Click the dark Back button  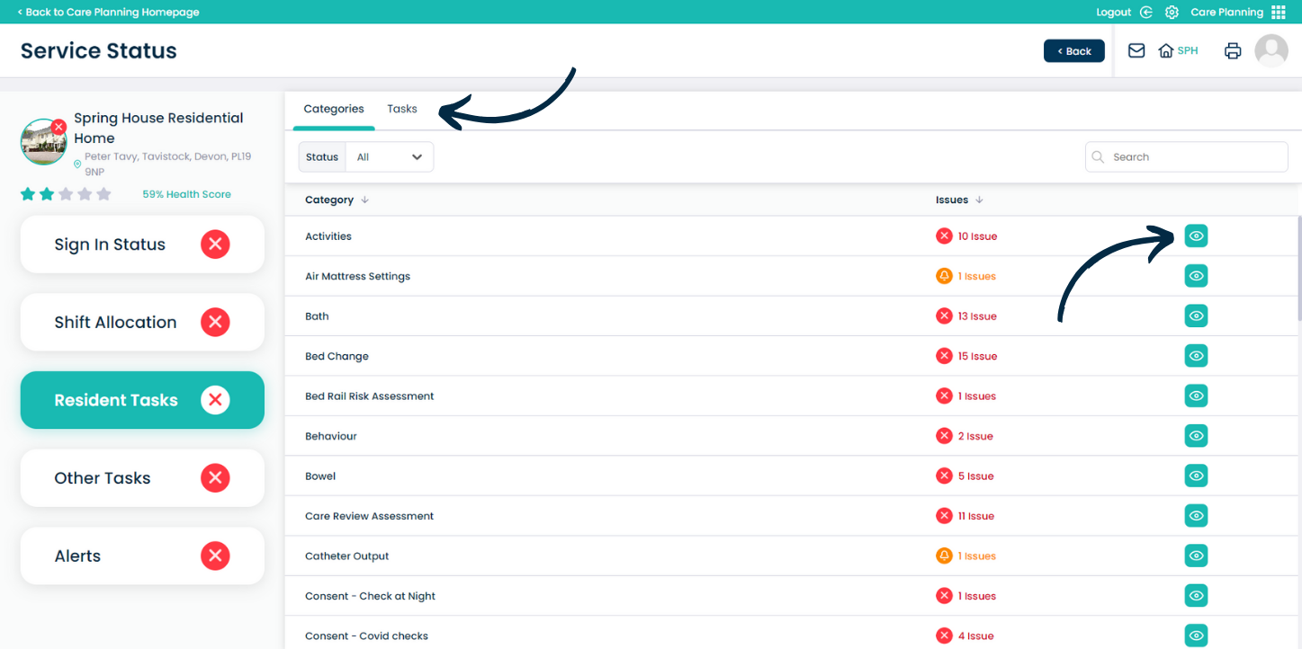(1073, 51)
